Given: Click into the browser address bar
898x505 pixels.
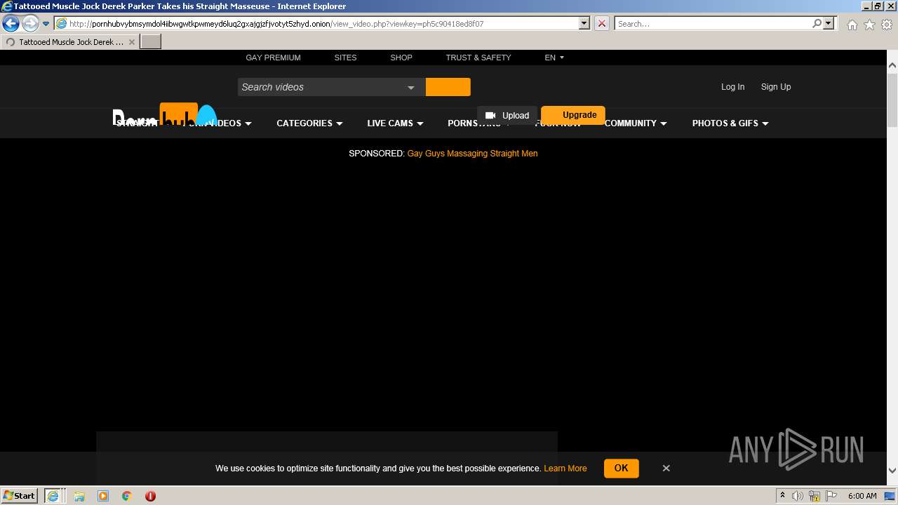Looking at the screenshot, I should [x=316, y=23].
